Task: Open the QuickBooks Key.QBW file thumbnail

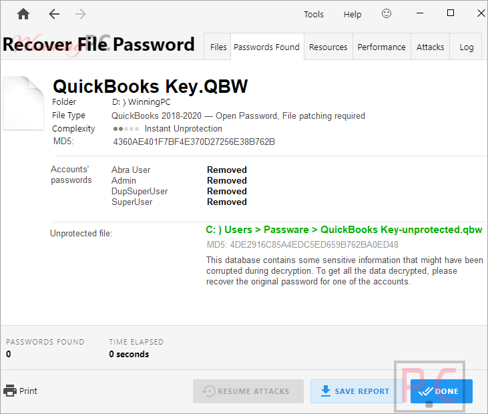Action: point(23,103)
